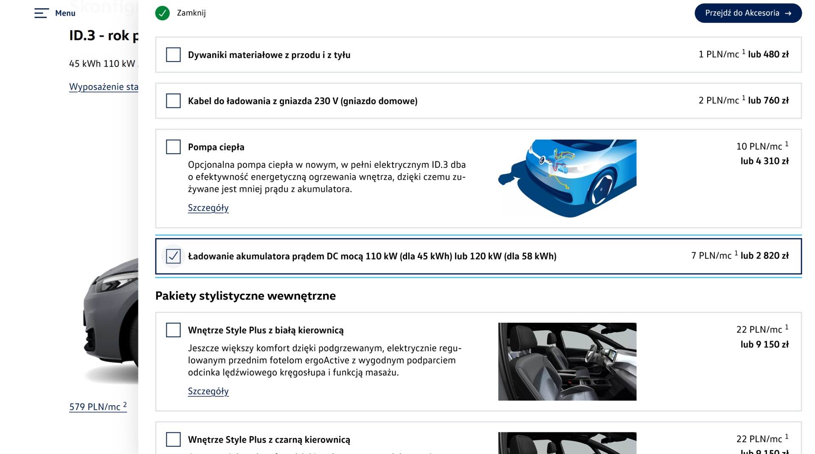Open the hamburger Menu icon

click(42, 13)
